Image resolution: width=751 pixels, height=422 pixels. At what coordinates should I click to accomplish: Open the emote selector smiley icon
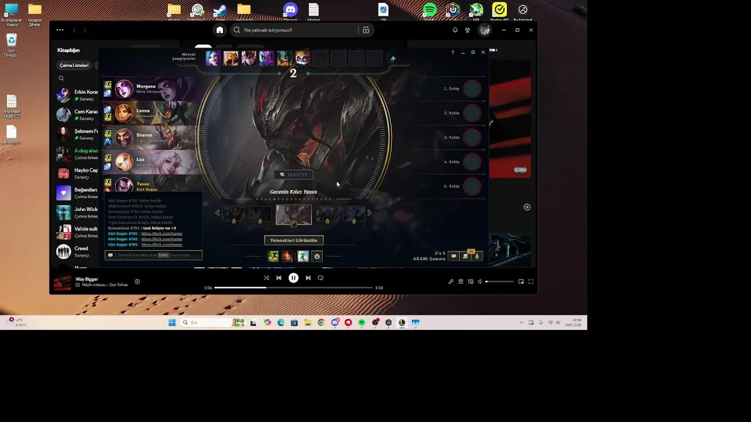click(x=317, y=256)
